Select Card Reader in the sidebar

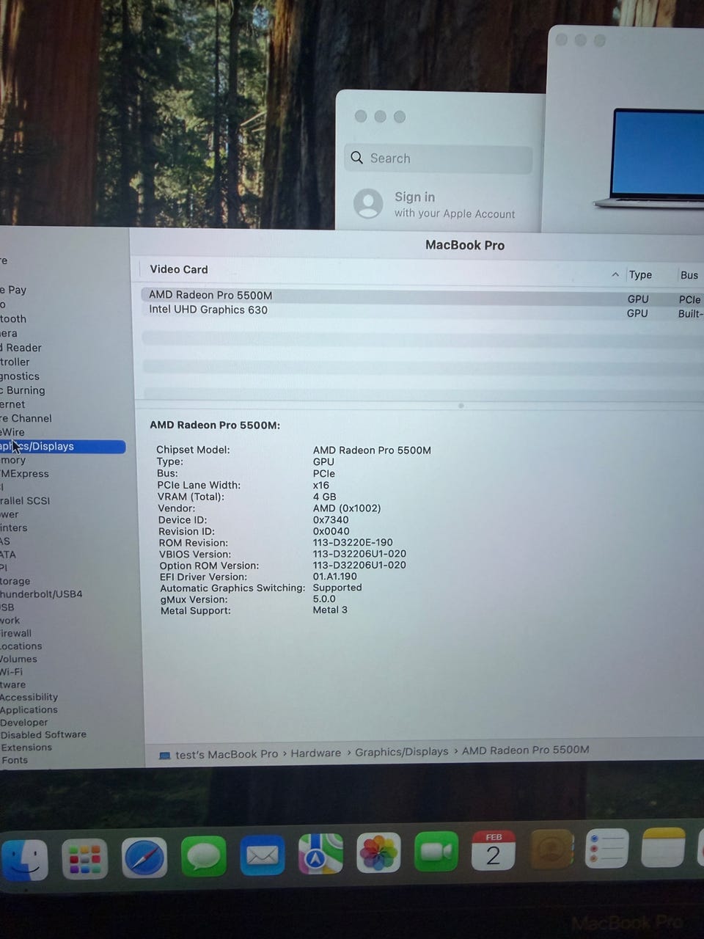coord(21,348)
